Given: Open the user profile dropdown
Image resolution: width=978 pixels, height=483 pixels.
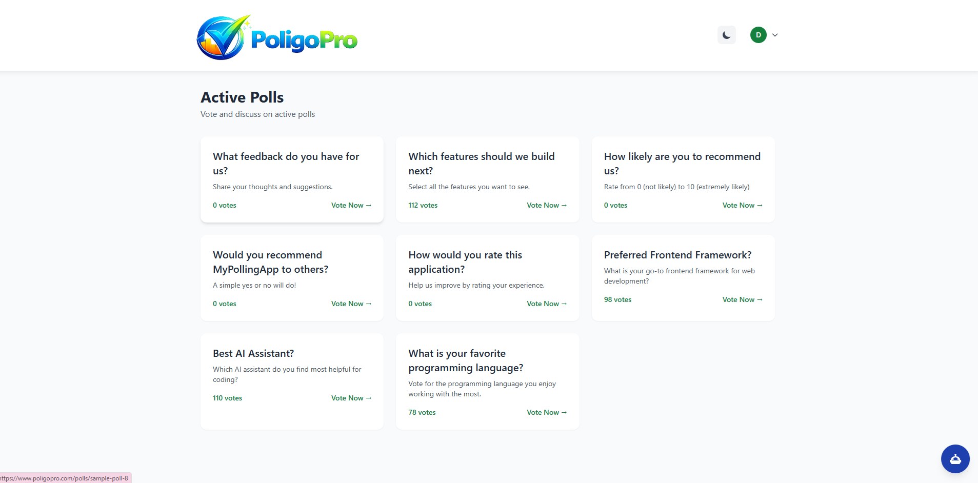Looking at the screenshot, I should coord(764,34).
